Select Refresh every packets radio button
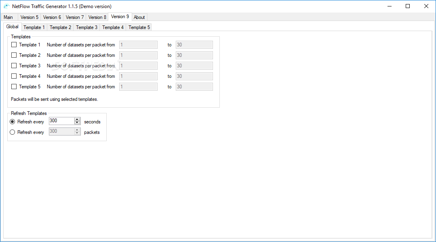Screen dimensions: 436x242 coord(12,132)
